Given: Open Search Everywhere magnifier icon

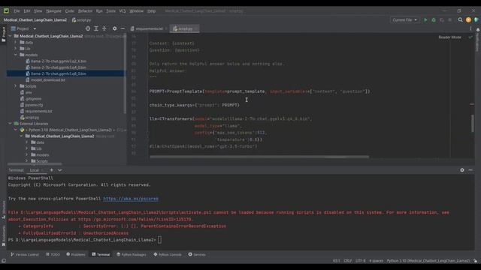Looking at the screenshot, I should click(x=460, y=20).
